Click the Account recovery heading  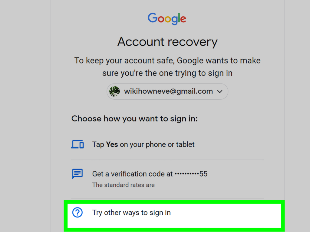[167, 42]
